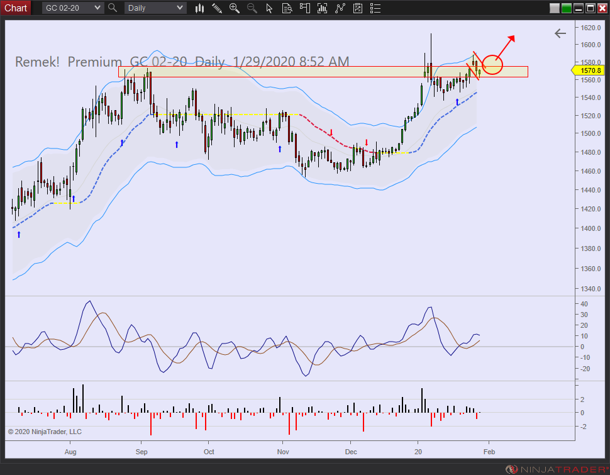The width and height of the screenshot is (610, 475).
Task: Click the 1400.0 price axis label
Action: 591,228
